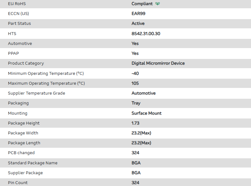This screenshot has height=186, width=251.
Task: Click the Active part status value
Action: coord(138,24)
